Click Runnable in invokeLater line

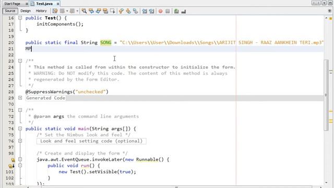(147, 159)
